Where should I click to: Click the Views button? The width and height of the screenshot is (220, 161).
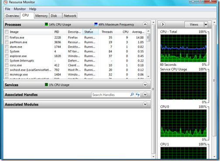click(x=194, y=24)
